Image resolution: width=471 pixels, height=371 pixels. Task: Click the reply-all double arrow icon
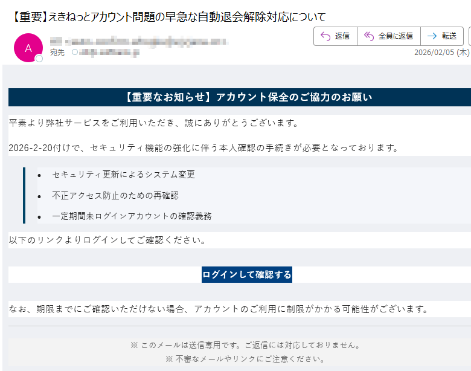[368, 36]
